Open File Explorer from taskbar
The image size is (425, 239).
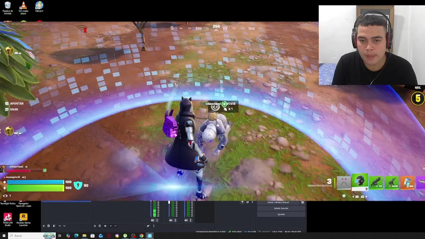[84, 236]
